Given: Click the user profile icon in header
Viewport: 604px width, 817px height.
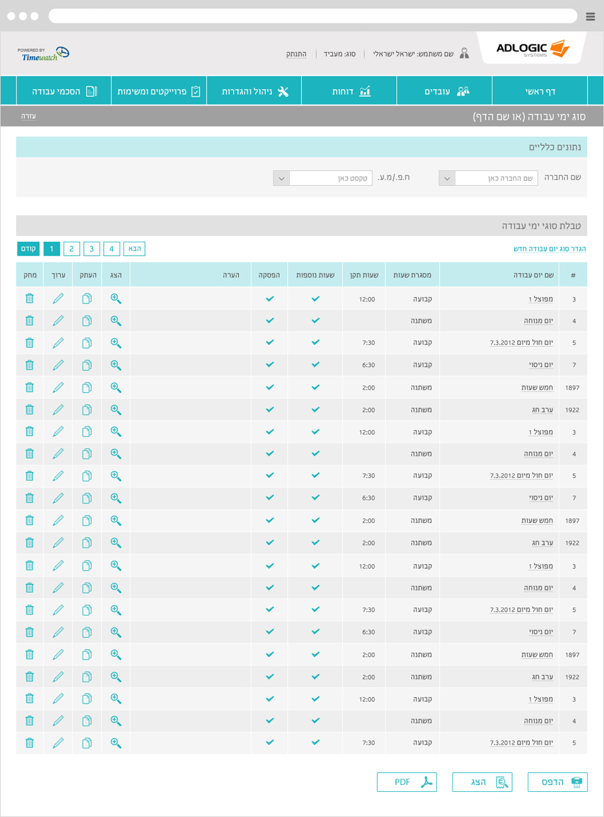Looking at the screenshot, I should point(464,54).
